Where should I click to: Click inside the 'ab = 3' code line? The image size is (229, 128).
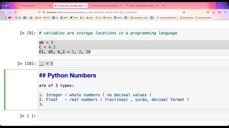pos(46,42)
